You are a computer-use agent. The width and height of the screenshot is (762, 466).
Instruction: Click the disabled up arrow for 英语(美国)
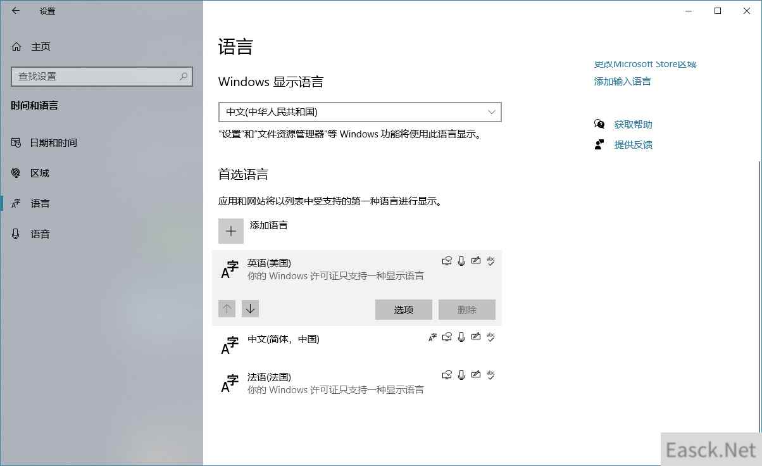click(227, 308)
